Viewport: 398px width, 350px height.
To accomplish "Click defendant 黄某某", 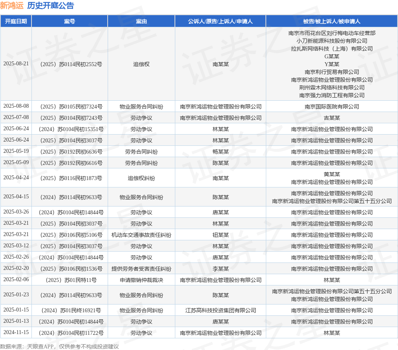I will click(332, 174).
